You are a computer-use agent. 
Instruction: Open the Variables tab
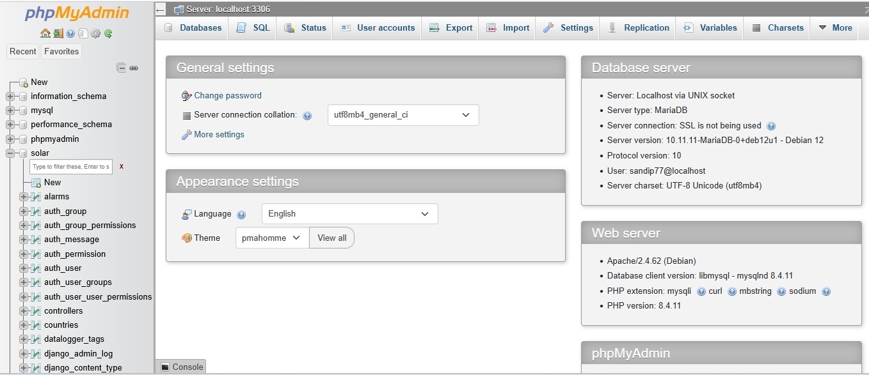point(710,28)
